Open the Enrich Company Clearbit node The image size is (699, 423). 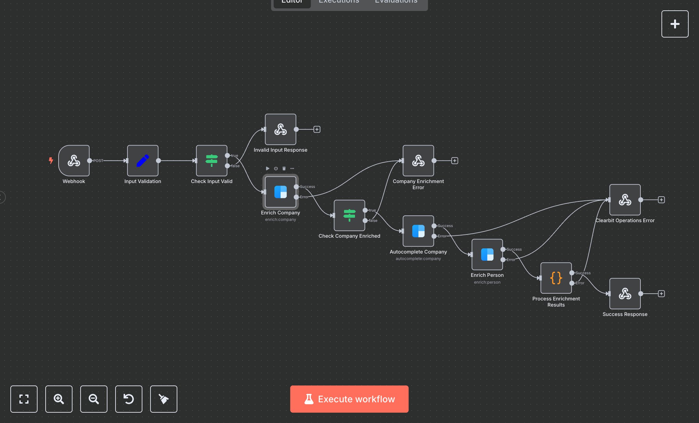[280, 192]
